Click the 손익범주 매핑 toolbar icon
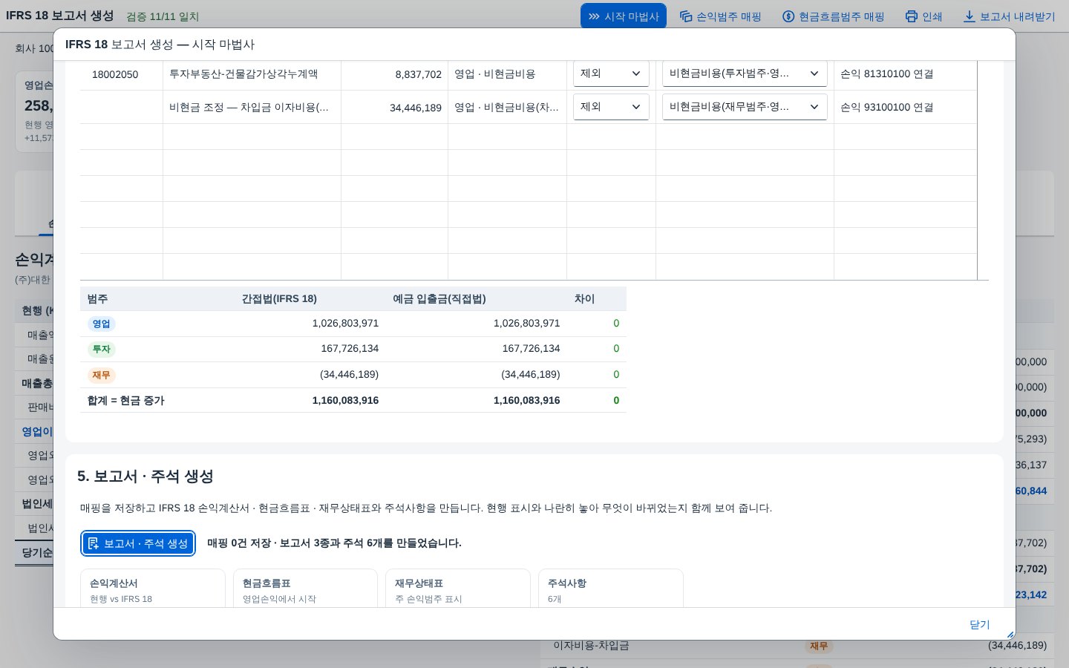The image size is (1069, 668). pos(686,16)
